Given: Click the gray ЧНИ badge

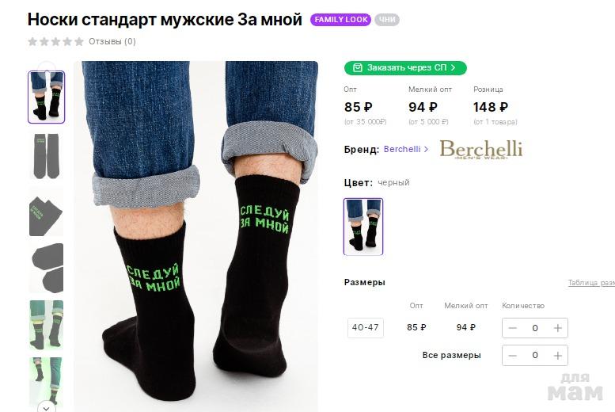Looking at the screenshot, I should (x=387, y=20).
